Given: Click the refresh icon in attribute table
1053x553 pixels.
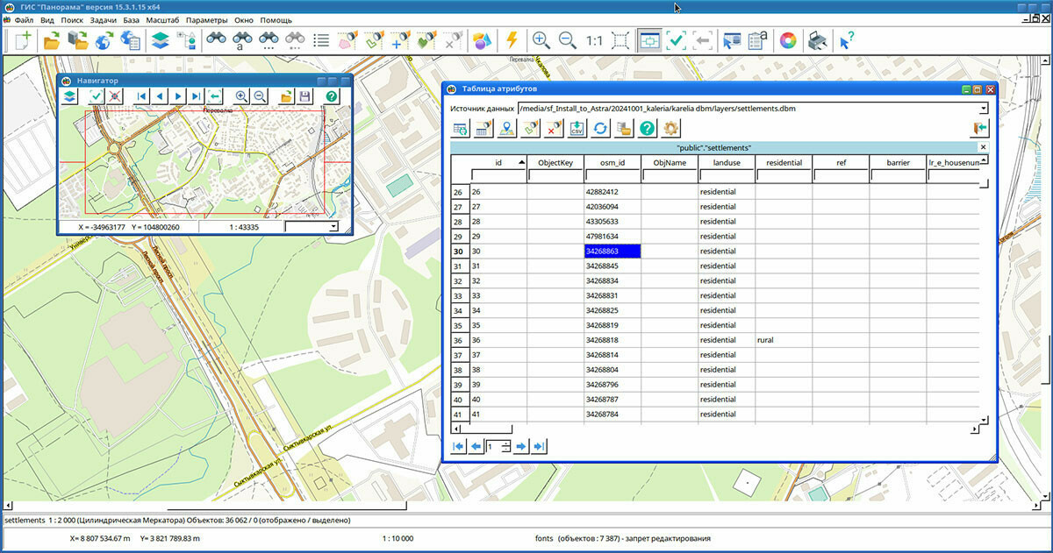Looking at the screenshot, I should click(601, 129).
